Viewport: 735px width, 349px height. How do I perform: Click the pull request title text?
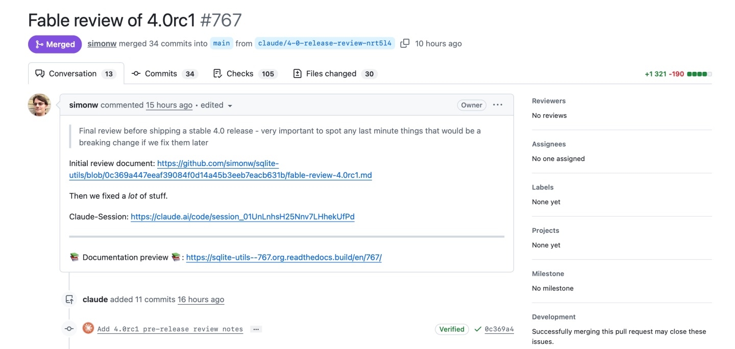112,20
